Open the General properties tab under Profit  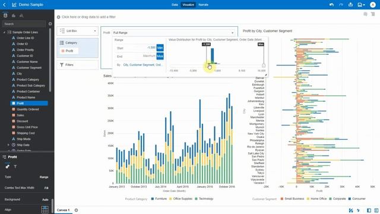point(8,166)
